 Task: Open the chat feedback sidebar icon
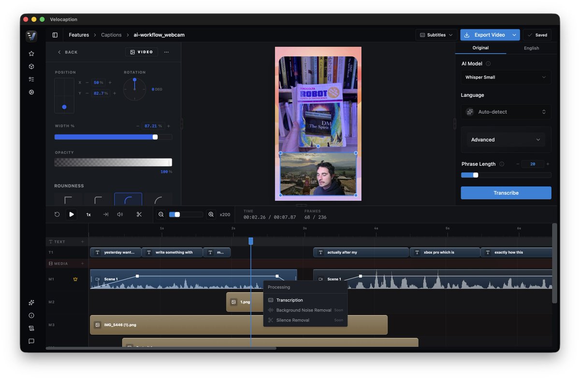[31, 341]
